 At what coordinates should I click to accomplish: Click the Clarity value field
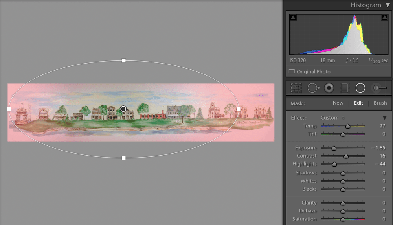click(x=384, y=203)
